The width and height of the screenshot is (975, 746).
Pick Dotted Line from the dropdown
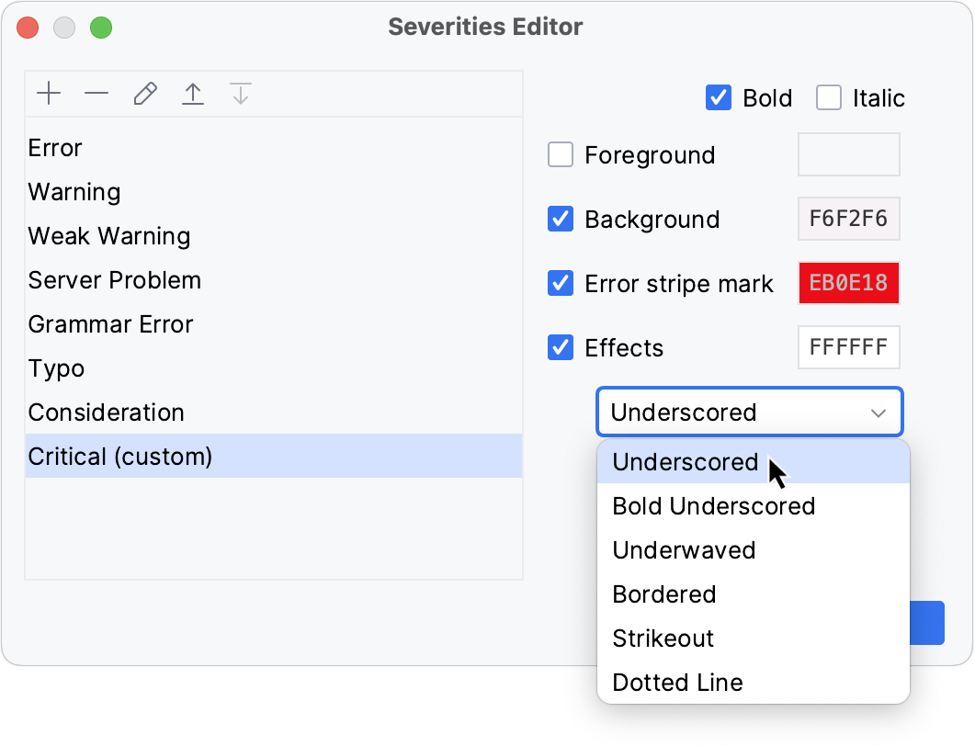[677, 683]
